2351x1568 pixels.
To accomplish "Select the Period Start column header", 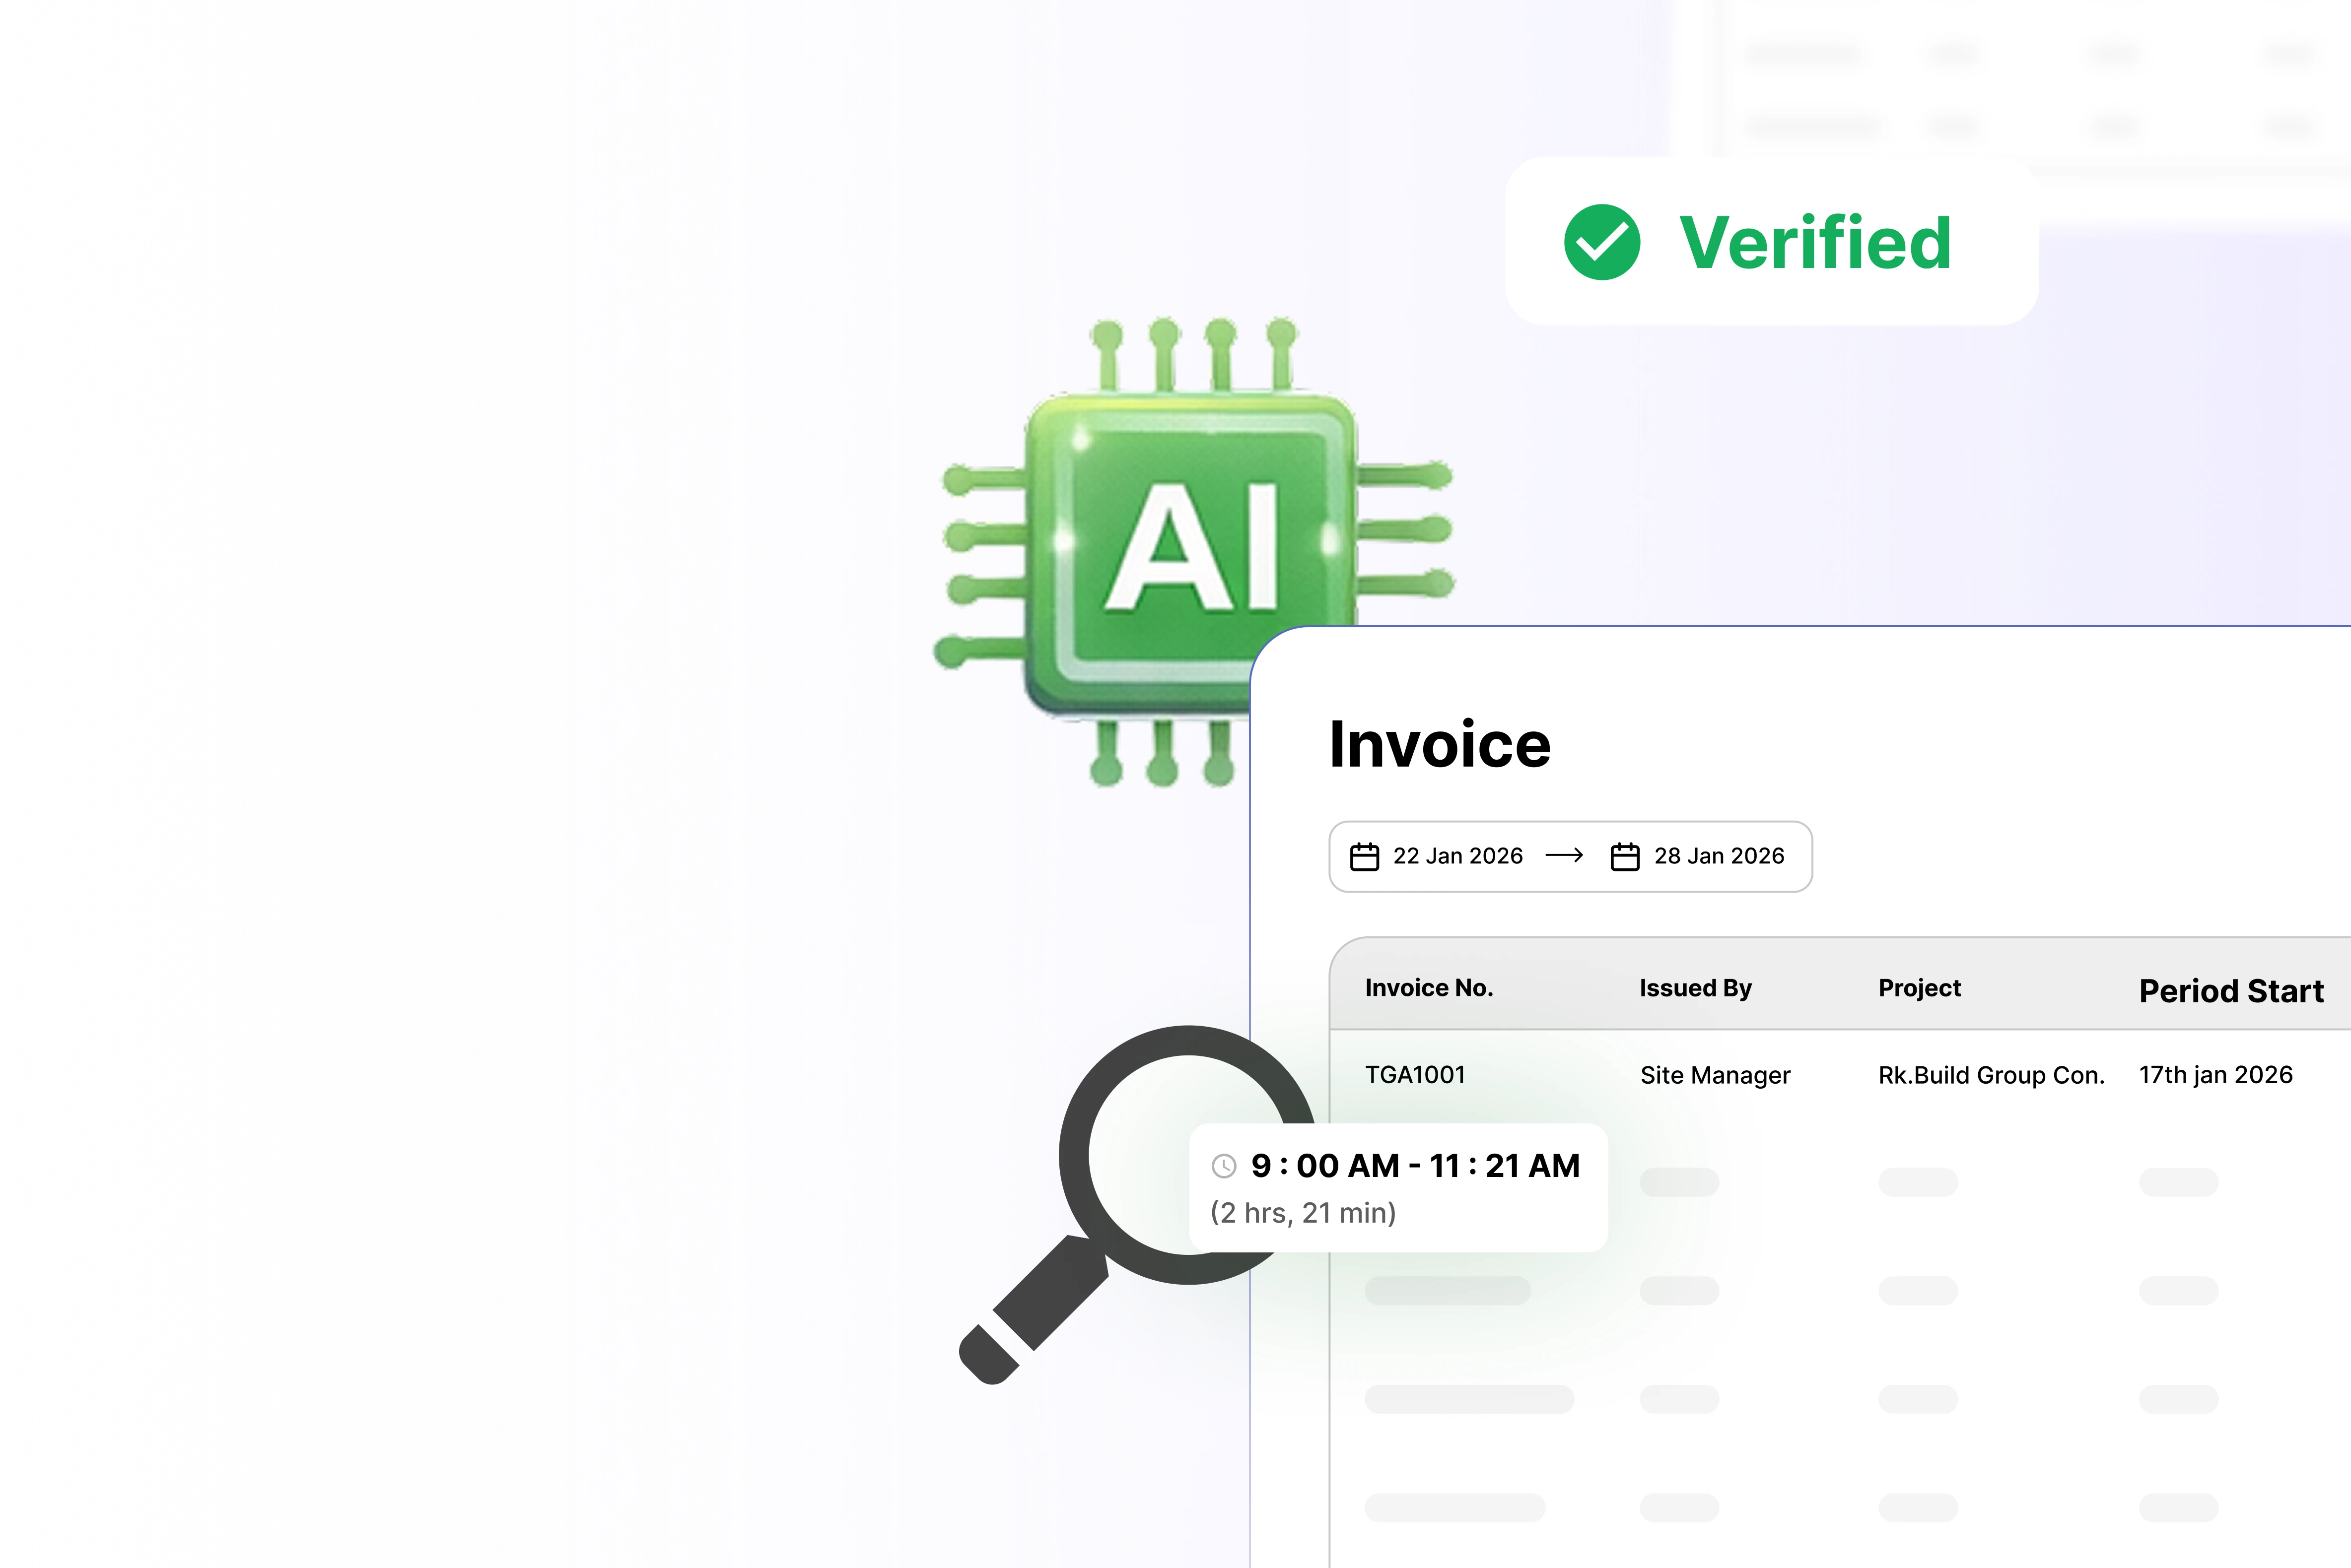I will [x=2231, y=991].
